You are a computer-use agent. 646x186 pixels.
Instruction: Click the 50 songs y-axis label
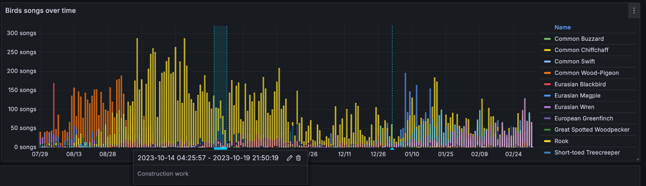pos(23,128)
